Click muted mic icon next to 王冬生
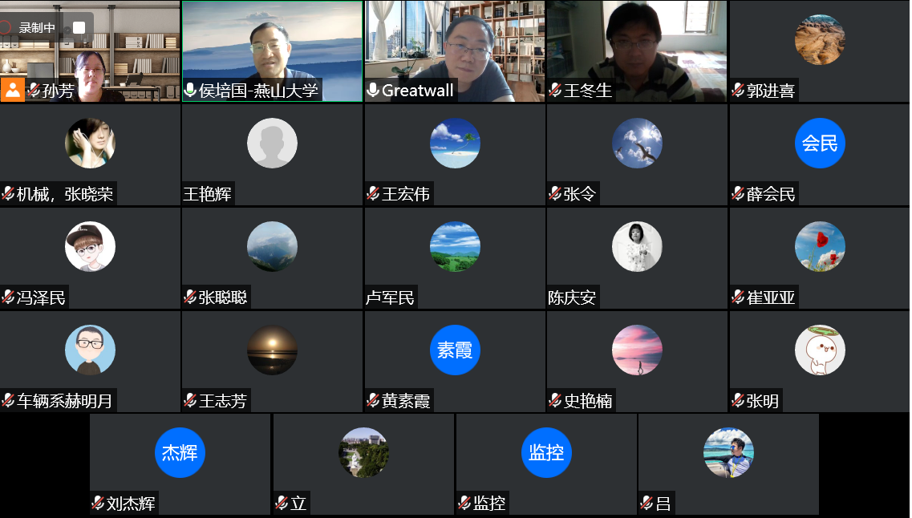Viewport: 912px width, 518px height. pyautogui.click(x=555, y=90)
